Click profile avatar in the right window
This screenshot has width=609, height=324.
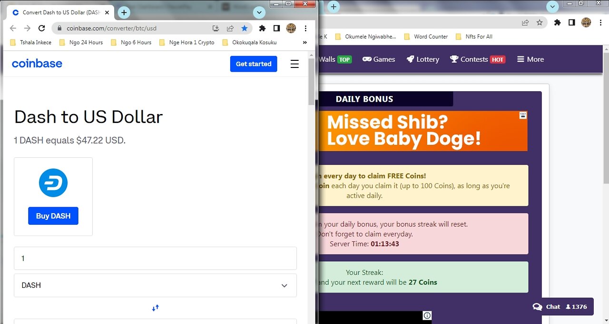click(586, 22)
